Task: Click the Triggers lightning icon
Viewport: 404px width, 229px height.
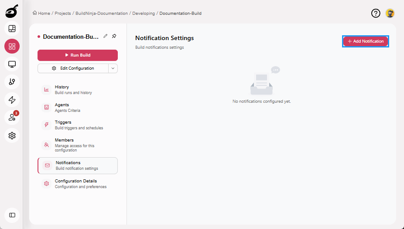Action: [x=46, y=125]
